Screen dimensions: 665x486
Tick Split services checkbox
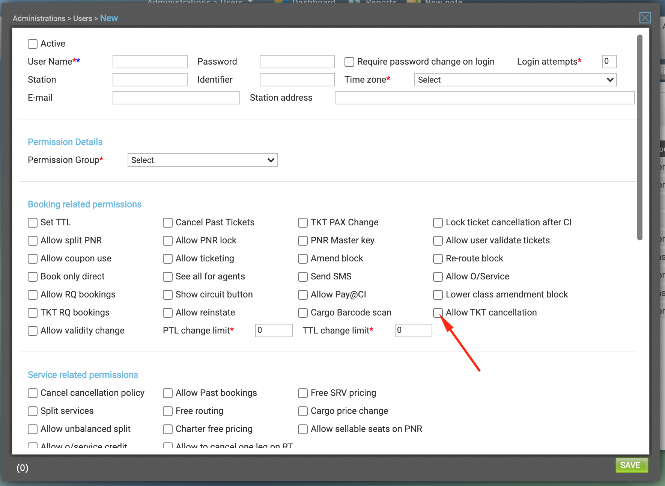pyautogui.click(x=33, y=411)
